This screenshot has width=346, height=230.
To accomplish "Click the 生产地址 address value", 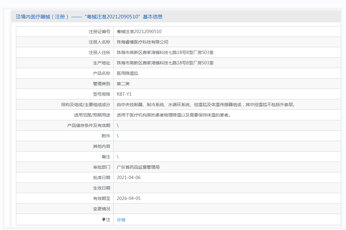I will coord(165,63).
